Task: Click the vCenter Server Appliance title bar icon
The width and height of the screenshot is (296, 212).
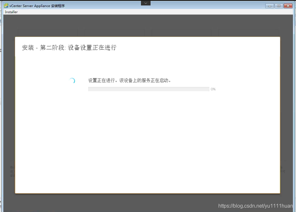Action: [x=6, y=6]
